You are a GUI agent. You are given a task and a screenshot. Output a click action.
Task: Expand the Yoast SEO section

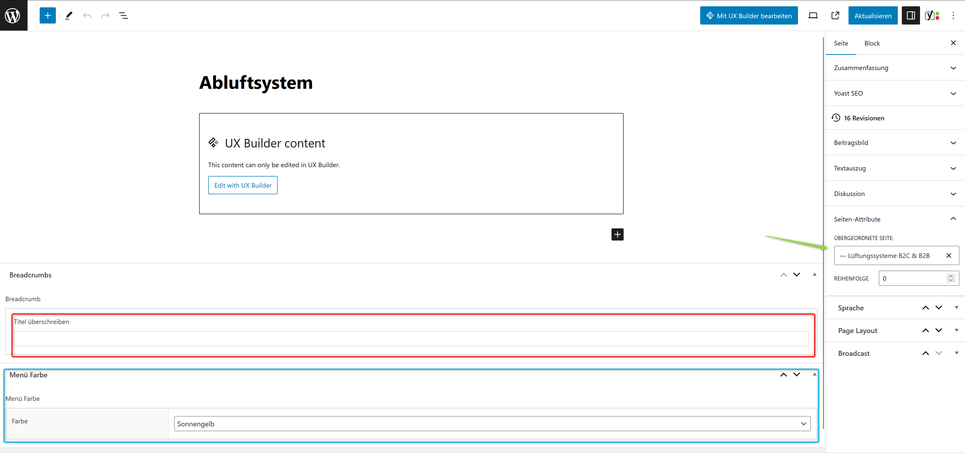point(895,93)
